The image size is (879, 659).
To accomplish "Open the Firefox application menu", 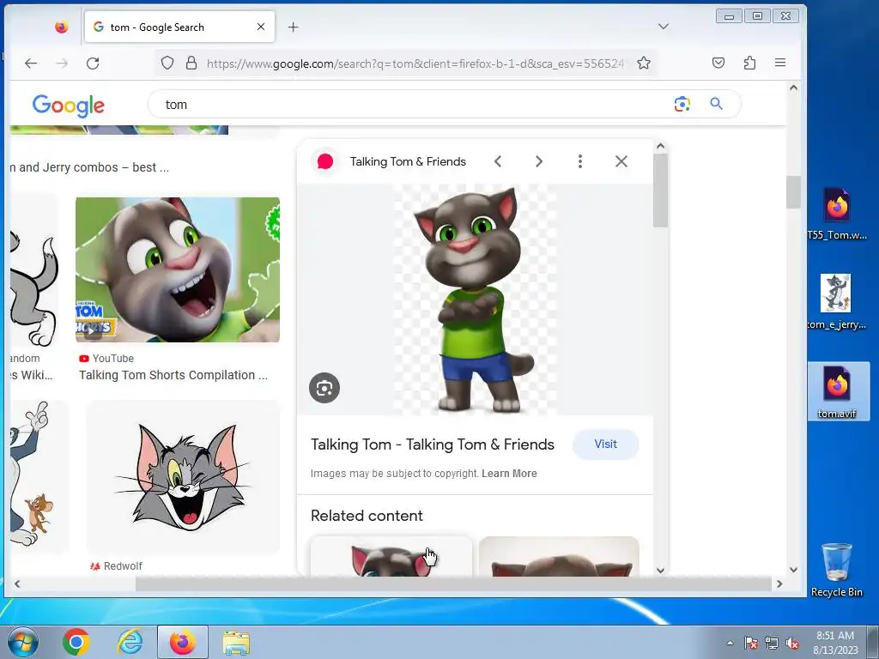I will [779, 63].
